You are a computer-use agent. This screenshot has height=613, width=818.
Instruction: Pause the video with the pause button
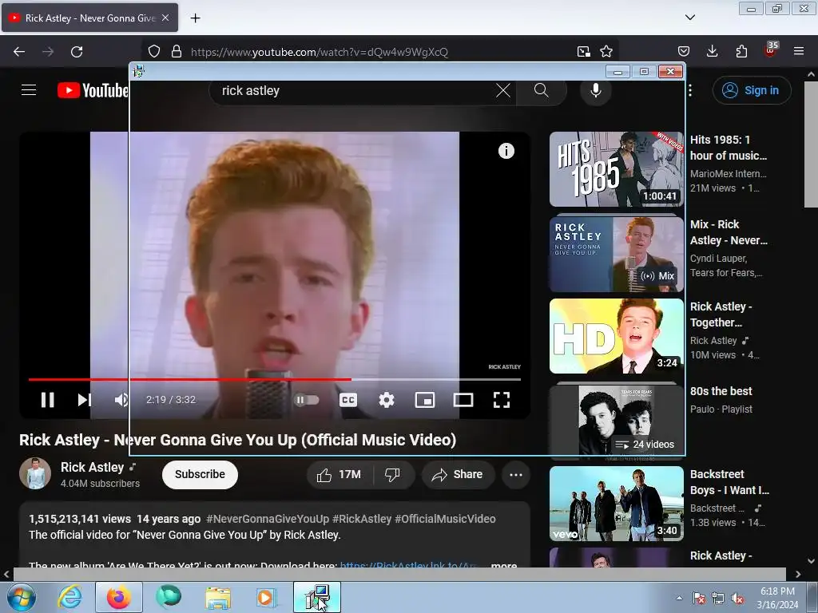click(x=47, y=400)
